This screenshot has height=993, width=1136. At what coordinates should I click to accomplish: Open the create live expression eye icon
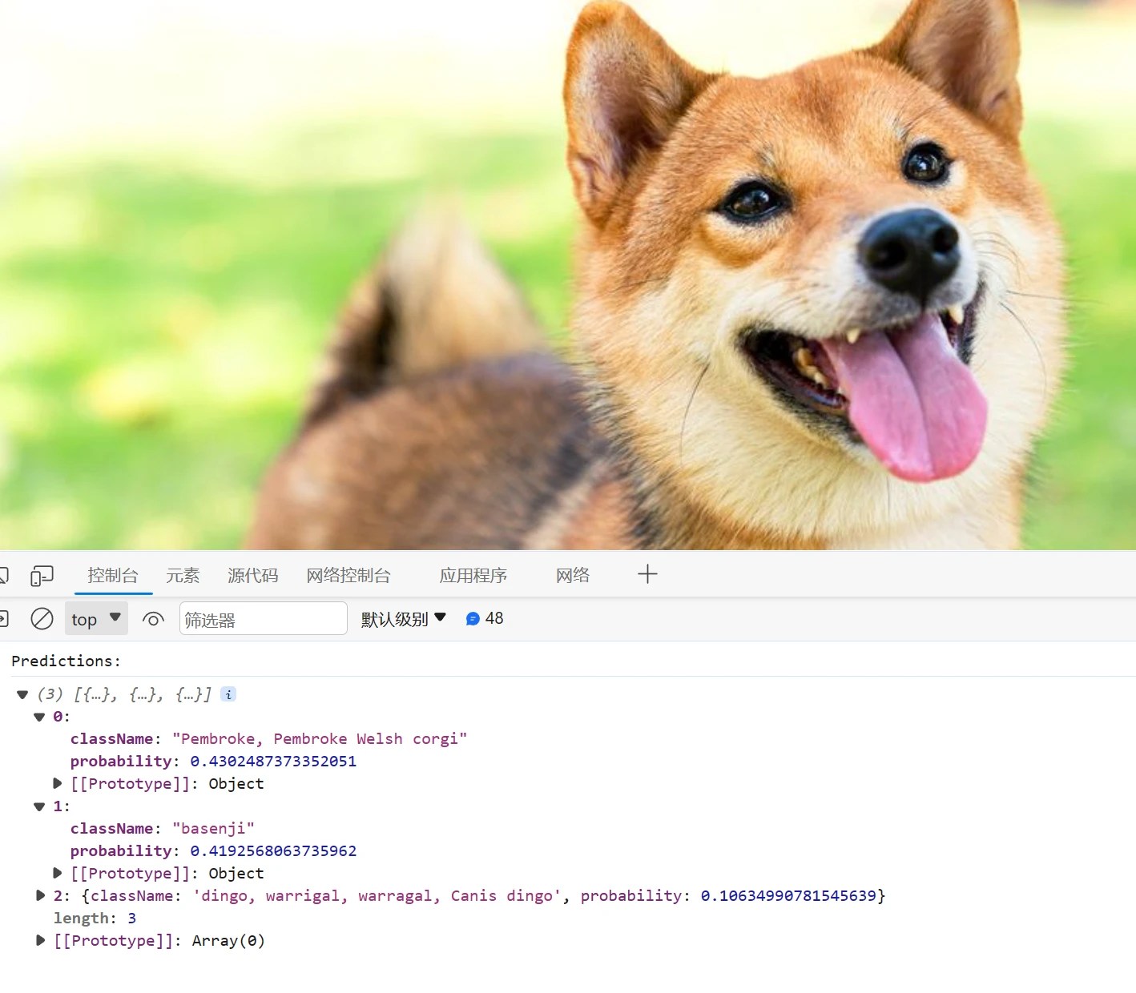(152, 618)
